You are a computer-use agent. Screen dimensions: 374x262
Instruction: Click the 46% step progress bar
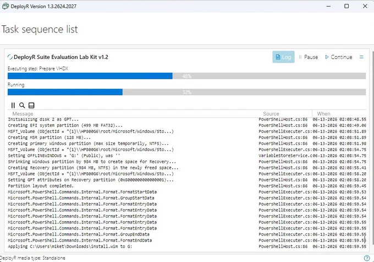[x=187, y=76]
